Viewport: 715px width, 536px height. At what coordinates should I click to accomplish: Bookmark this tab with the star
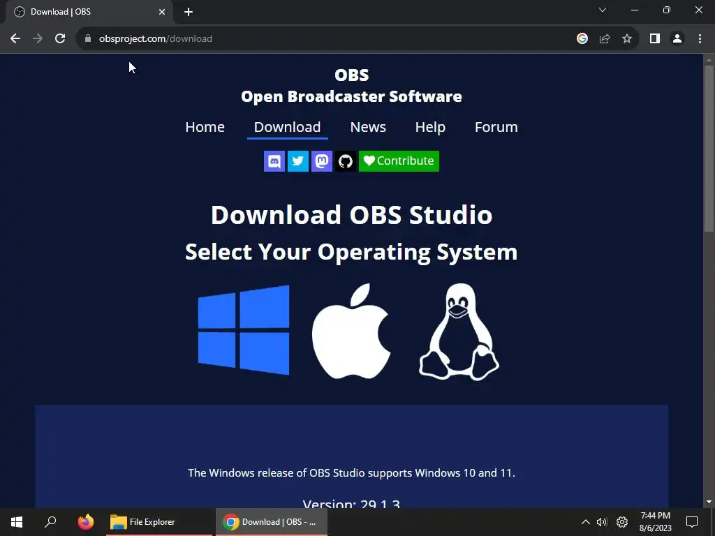627,39
